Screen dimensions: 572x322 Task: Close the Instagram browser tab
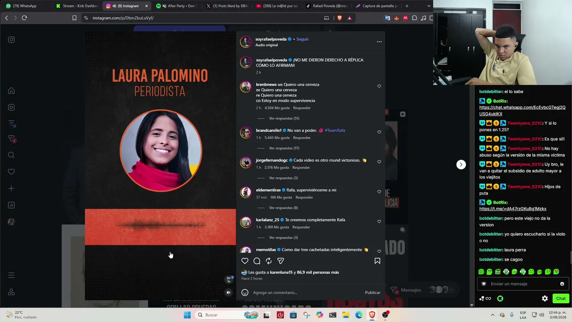click(146, 6)
